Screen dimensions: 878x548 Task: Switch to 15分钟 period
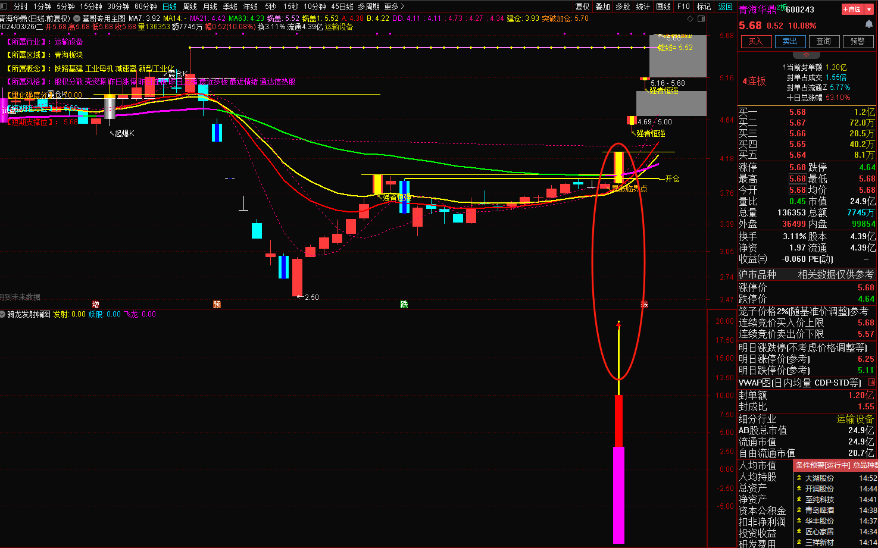click(91, 7)
